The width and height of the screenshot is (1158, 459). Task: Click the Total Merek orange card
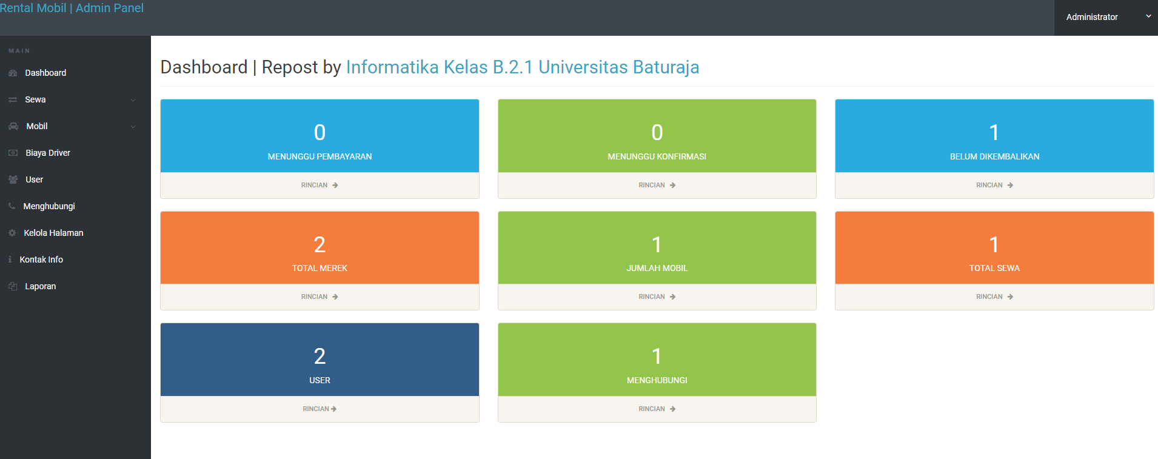coord(320,248)
